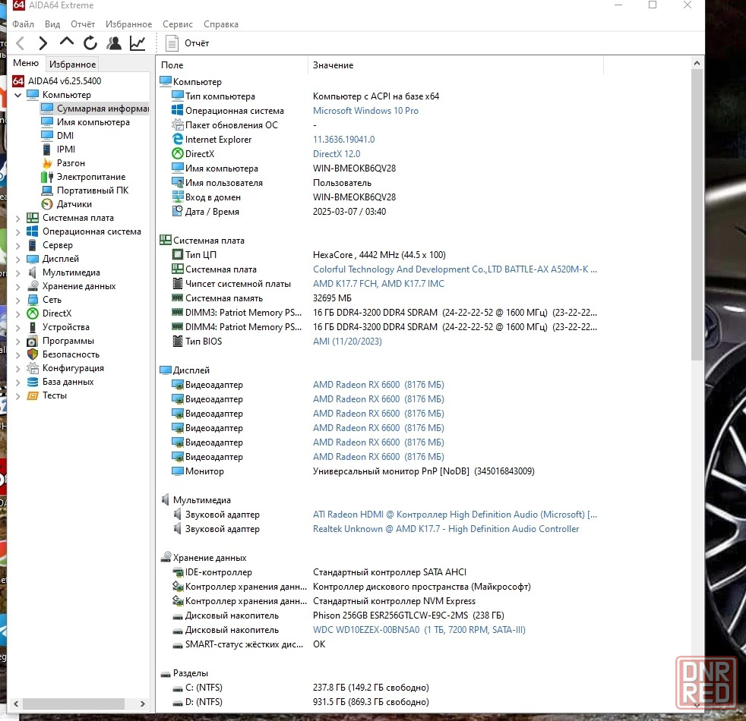The height and width of the screenshot is (721, 746).
Task: Open the DirectX 12.0 link
Action: click(337, 154)
